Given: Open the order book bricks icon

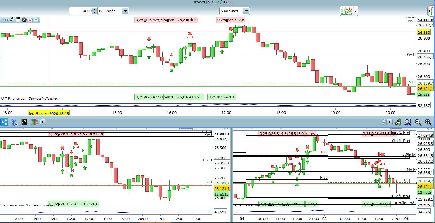Looking at the screenshot, I should click(34, 122).
